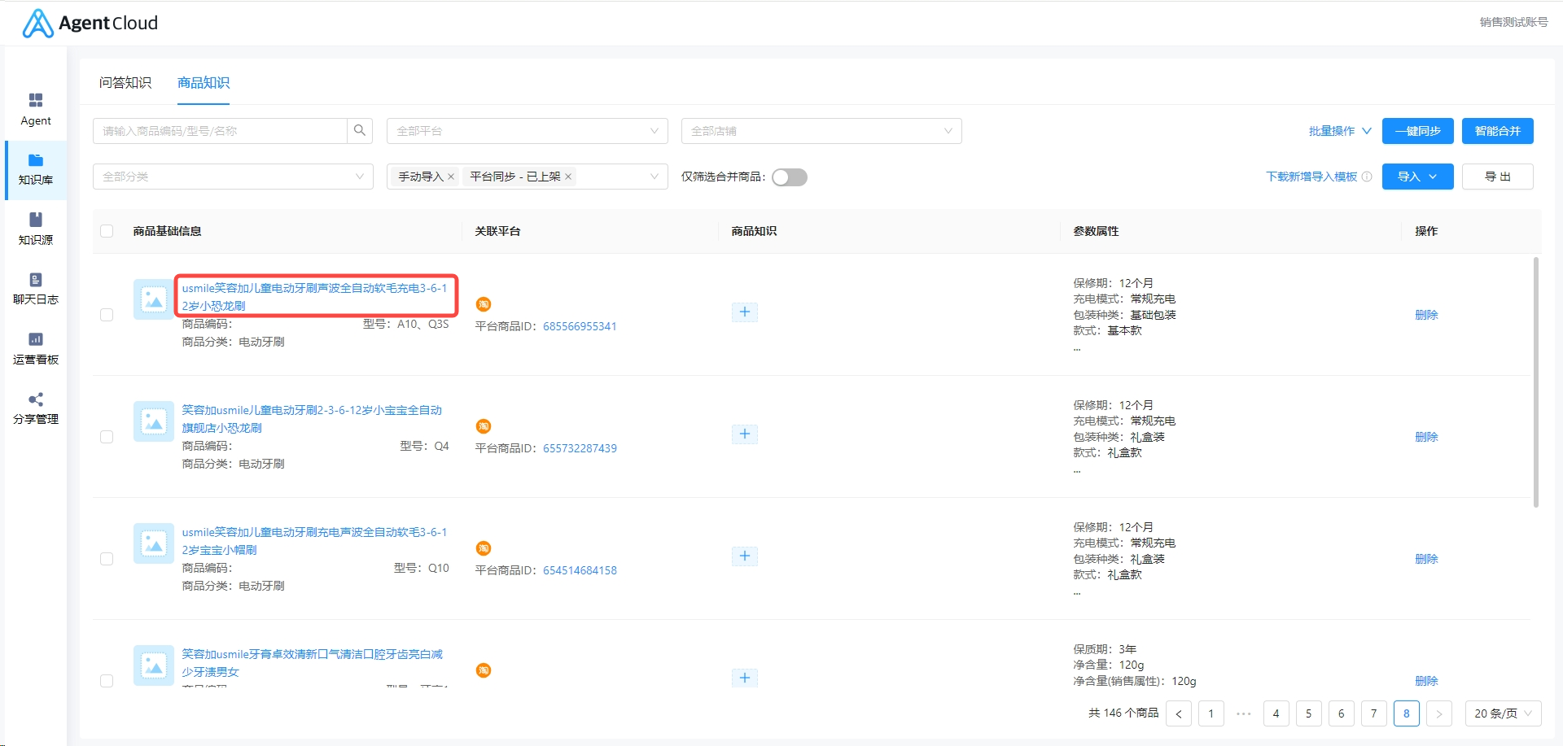Open the 导入 dropdown button
The height and width of the screenshot is (746, 1563).
[1417, 177]
